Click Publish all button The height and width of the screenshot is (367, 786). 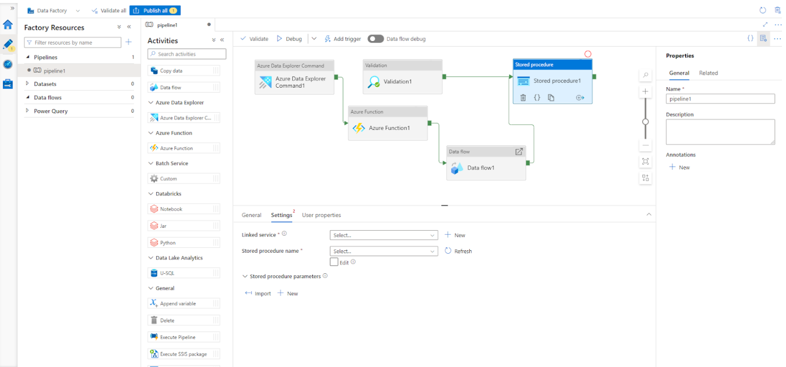(x=155, y=11)
